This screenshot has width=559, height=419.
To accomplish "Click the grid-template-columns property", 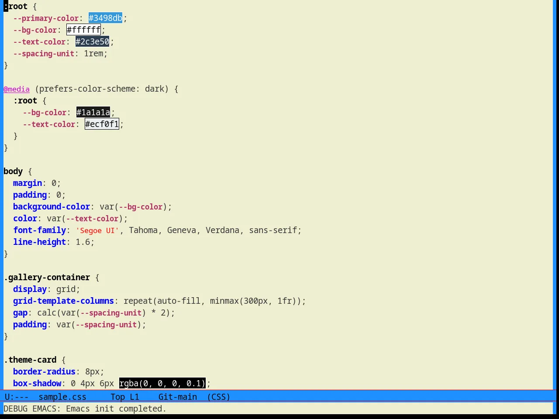I will coord(63,301).
